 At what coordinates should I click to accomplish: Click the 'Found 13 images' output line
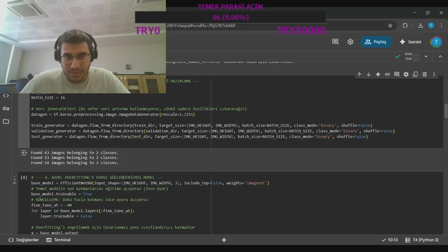(75, 157)
